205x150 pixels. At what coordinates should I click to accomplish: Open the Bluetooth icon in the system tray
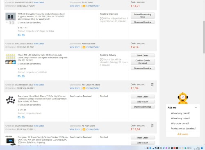tap(150, 148)
